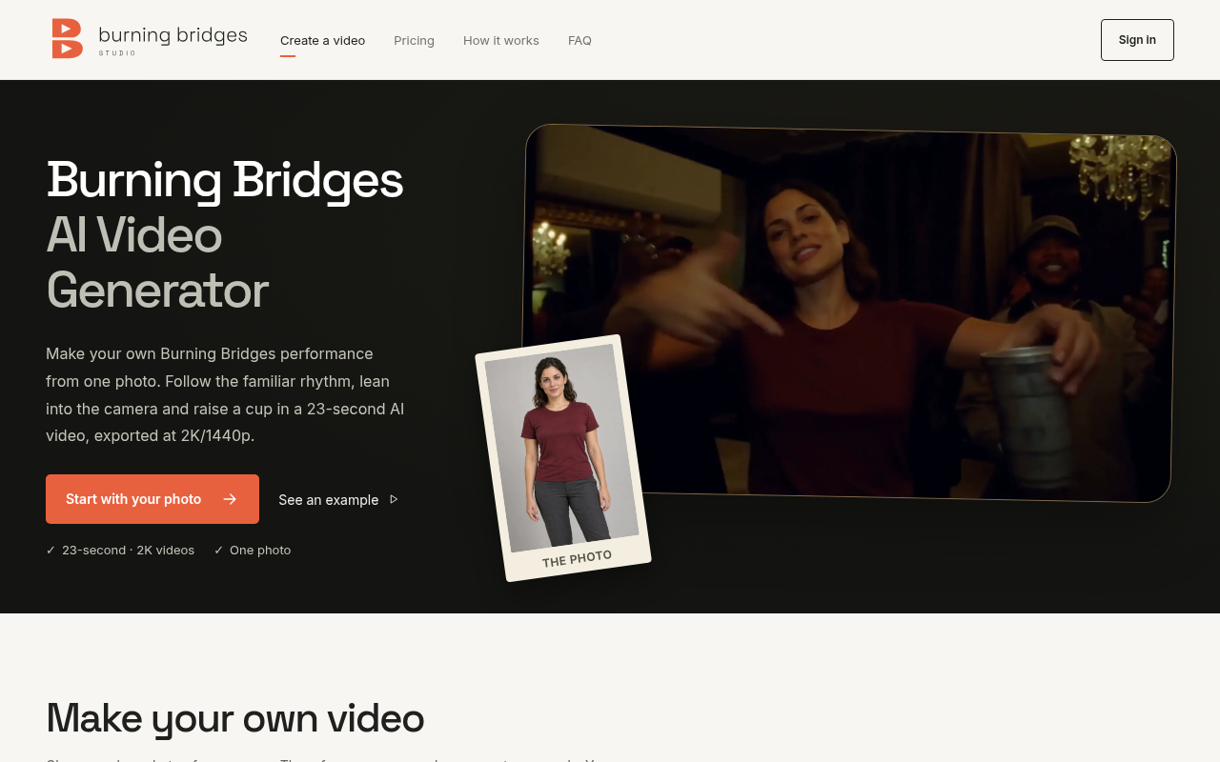Click the arrow icon in Start button
This screenshot has height=762, width=1220.
click(x=230, y=499)
